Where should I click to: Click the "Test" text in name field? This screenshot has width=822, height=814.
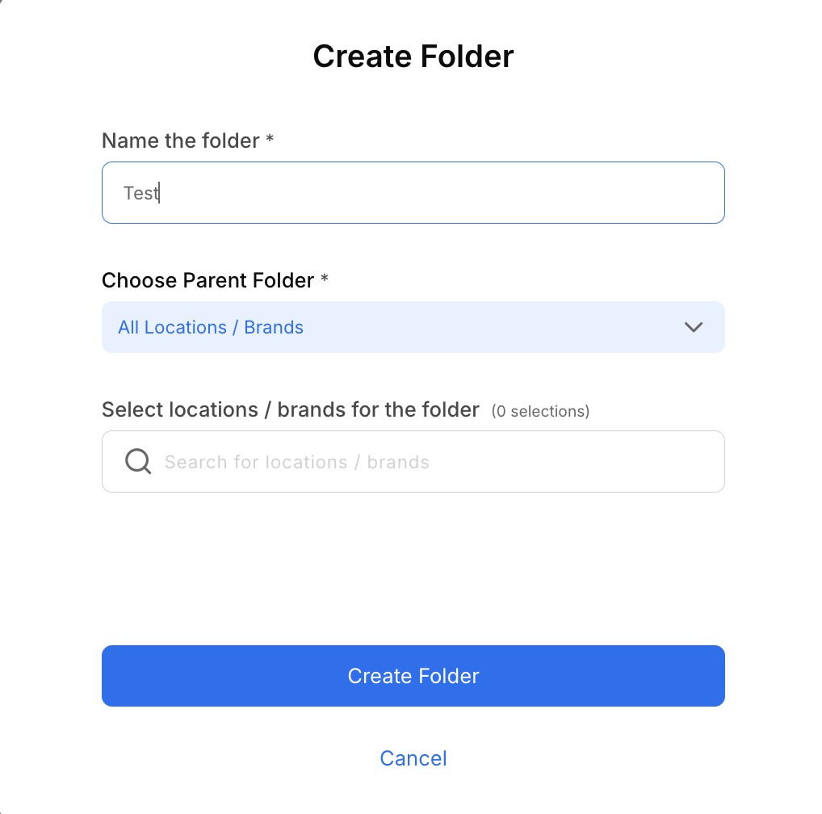(x=140, y=193)
